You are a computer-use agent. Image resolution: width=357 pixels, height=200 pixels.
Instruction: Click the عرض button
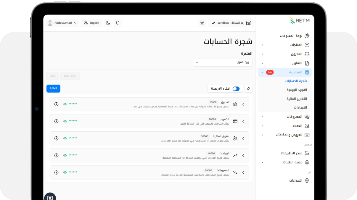[53, 76]
